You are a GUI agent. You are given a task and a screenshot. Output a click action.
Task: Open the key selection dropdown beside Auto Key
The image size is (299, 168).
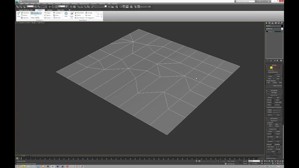point(254,161)
